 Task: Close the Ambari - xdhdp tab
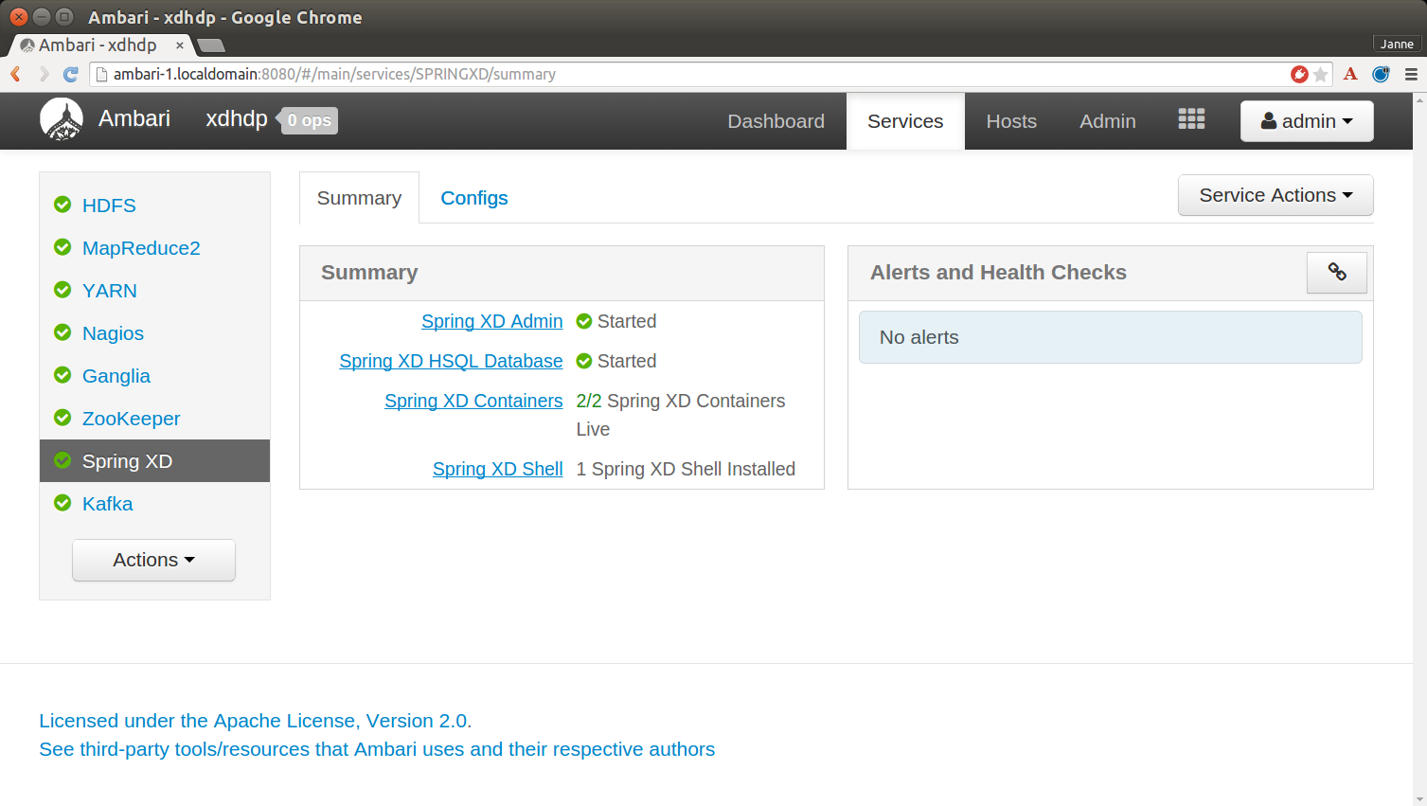[x=180, y=45]
